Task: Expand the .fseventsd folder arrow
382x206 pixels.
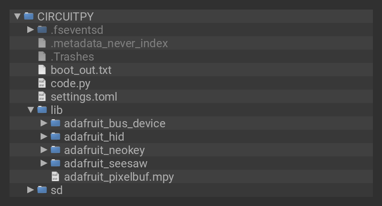Action: click(x=31, y=30)
